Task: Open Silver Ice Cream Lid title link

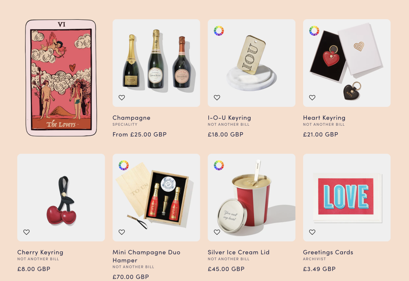Action: pos(238,252)
